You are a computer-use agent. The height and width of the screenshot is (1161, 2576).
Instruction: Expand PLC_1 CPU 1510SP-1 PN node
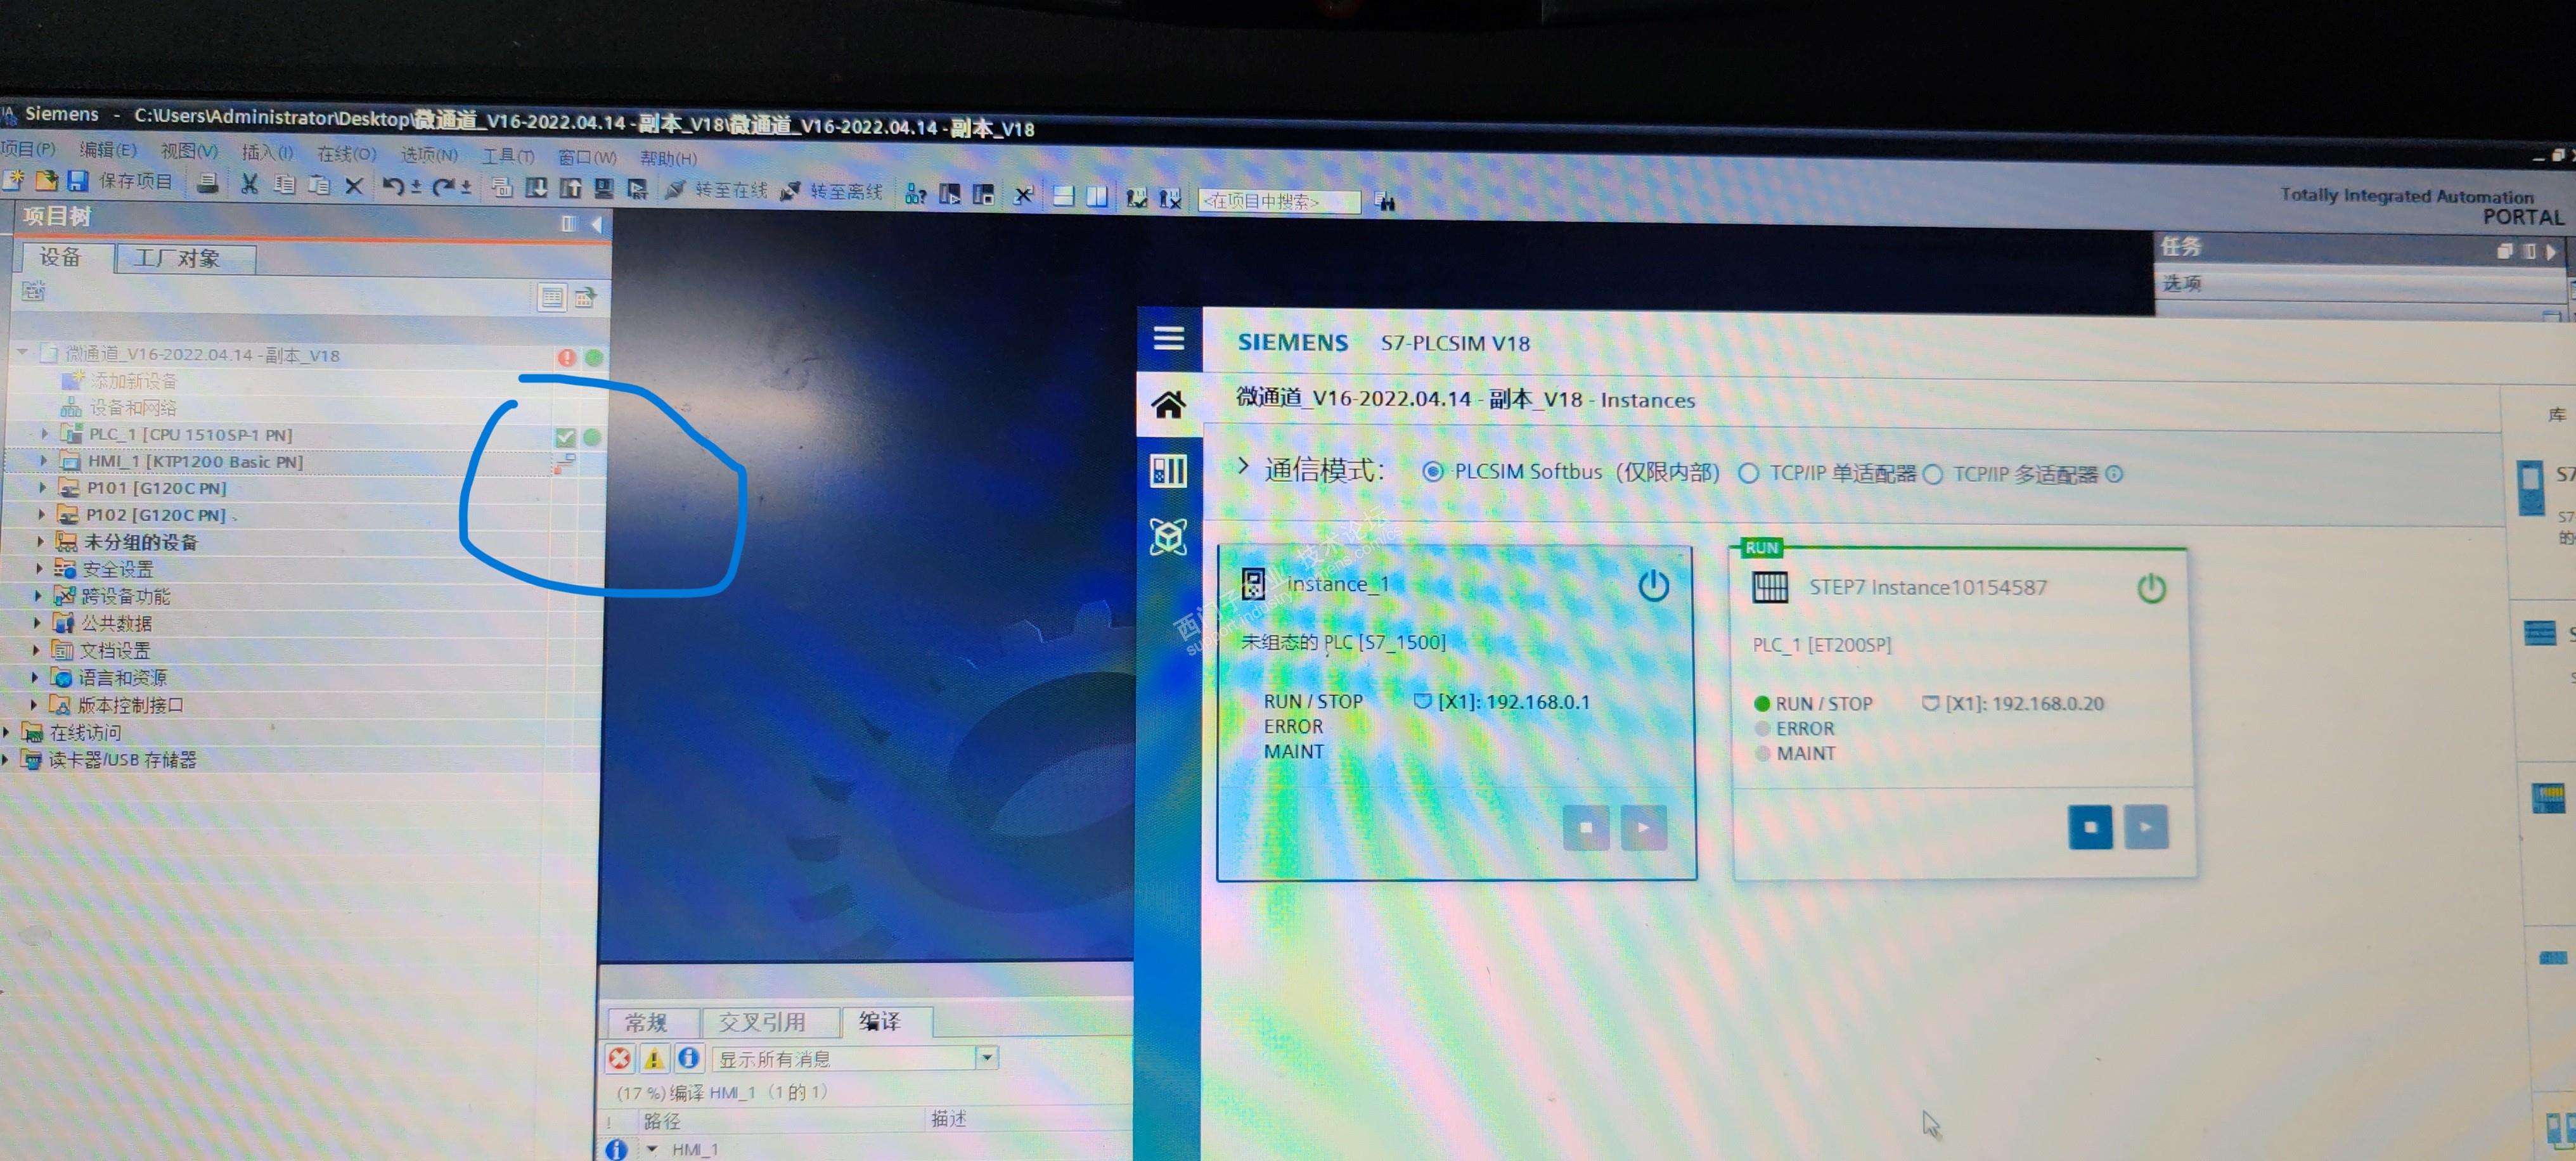pyautogui.click(x=45, y=434)
